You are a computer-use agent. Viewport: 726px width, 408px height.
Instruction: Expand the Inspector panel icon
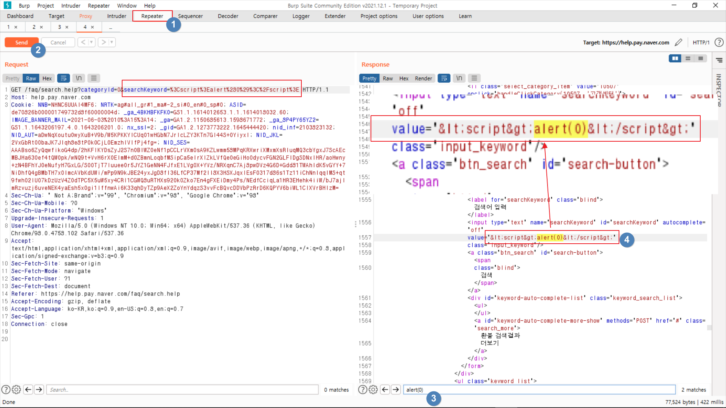click(x=719, y=60)
